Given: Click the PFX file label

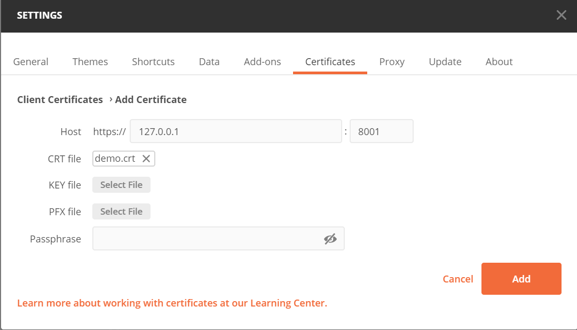Looking at the screenshot, I should (65, 212).
